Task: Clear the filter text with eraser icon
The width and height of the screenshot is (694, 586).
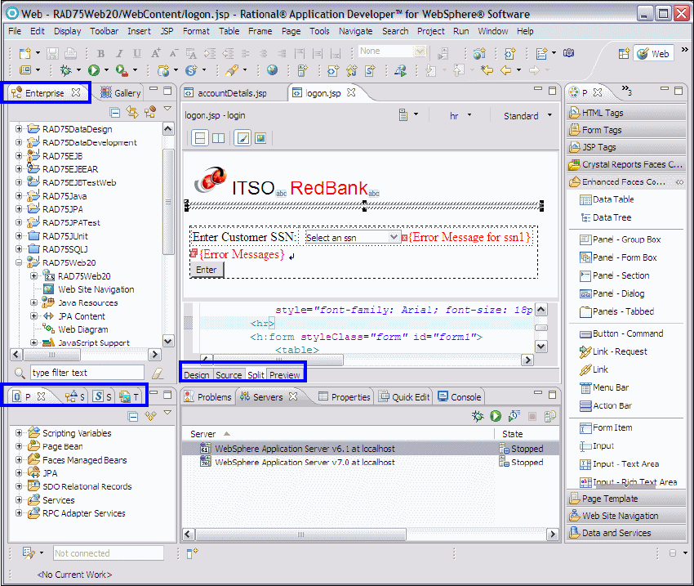Action: [x=158, y=374]
